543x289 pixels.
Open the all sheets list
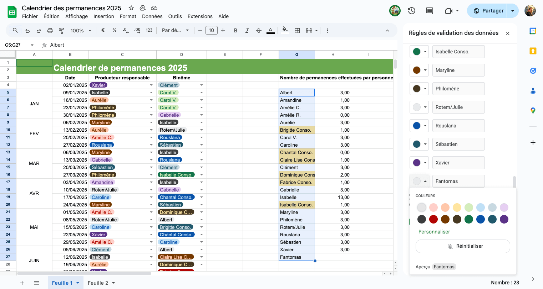36,283
